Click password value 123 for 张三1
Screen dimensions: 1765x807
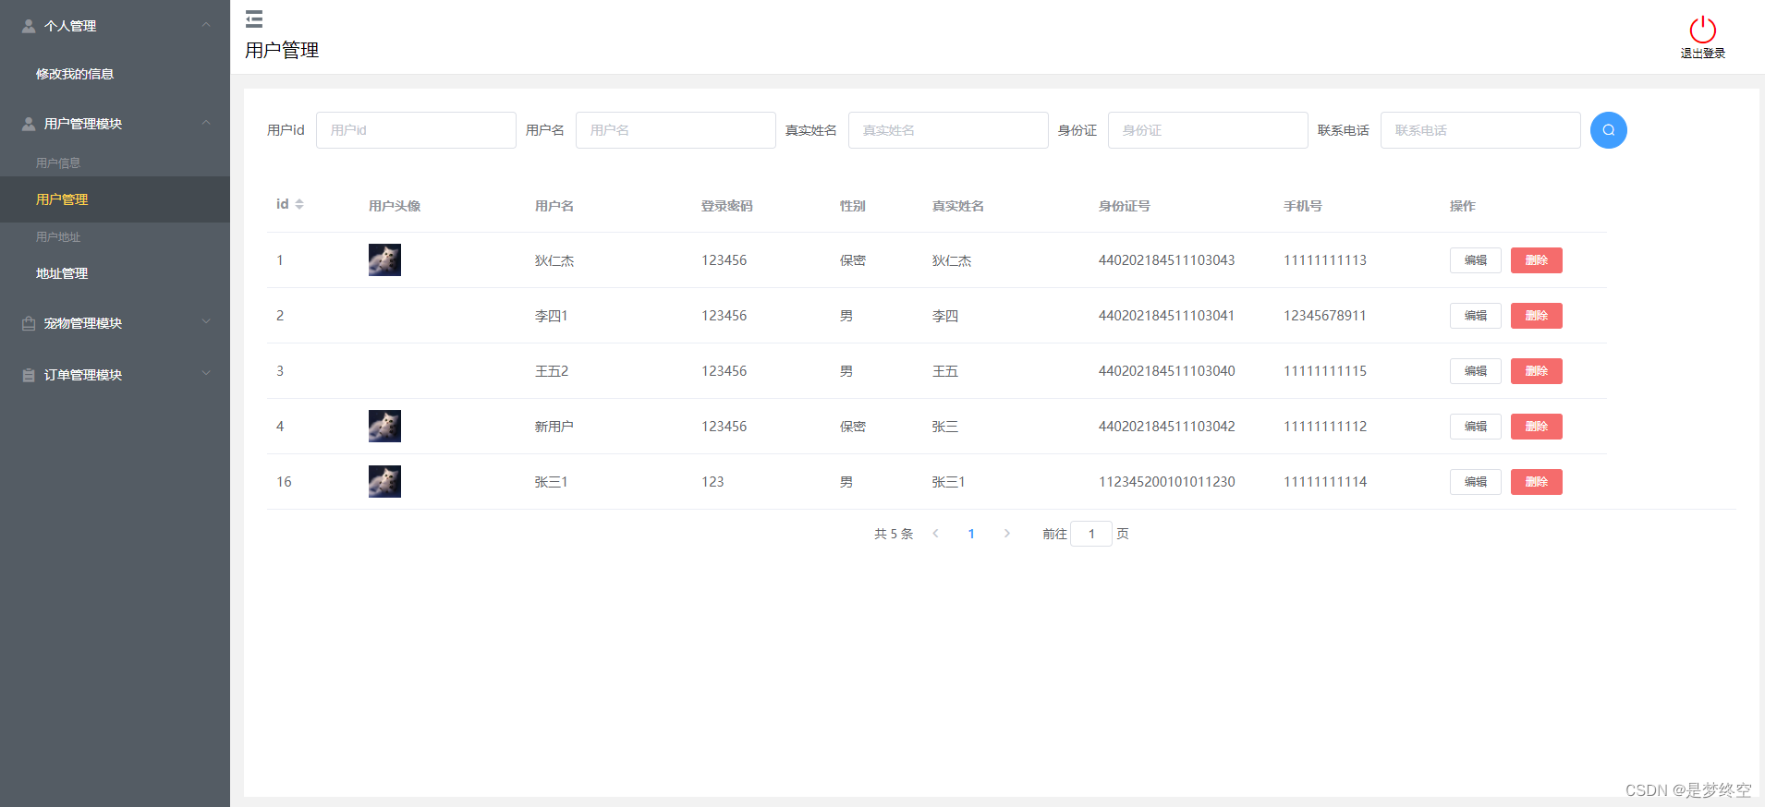(x=712, y=482)
